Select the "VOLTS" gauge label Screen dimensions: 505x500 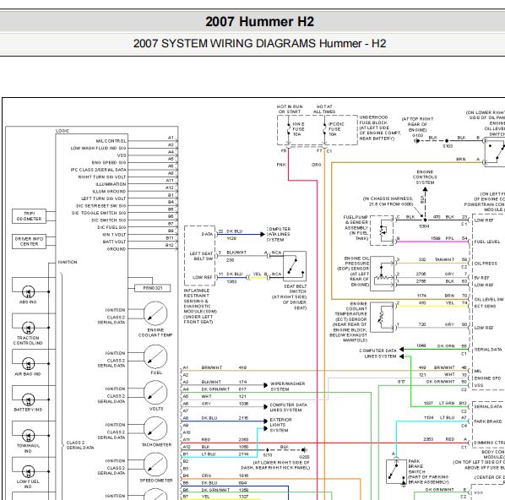pos(156,409)
